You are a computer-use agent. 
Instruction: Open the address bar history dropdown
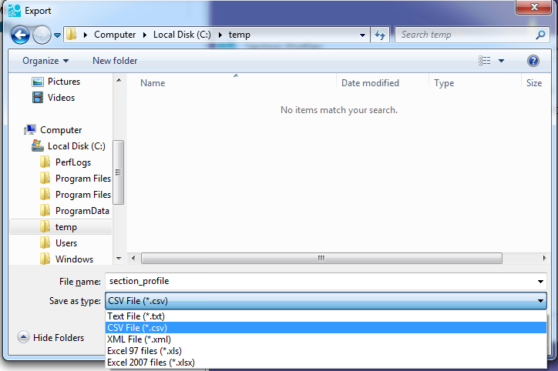363,35
